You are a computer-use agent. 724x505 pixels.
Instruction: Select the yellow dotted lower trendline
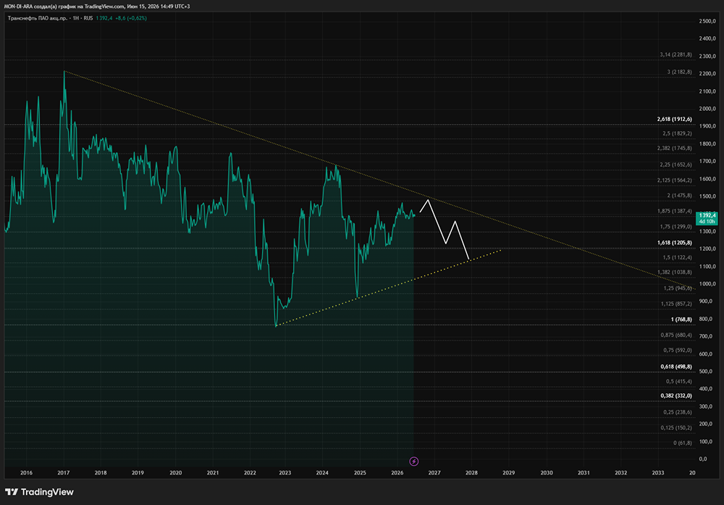(x=388, y=288)
